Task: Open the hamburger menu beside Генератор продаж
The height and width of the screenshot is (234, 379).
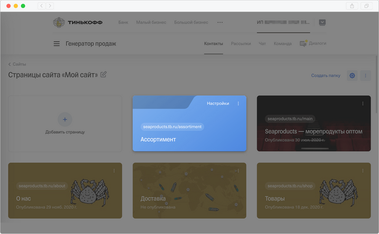Action: coord(56,44)
